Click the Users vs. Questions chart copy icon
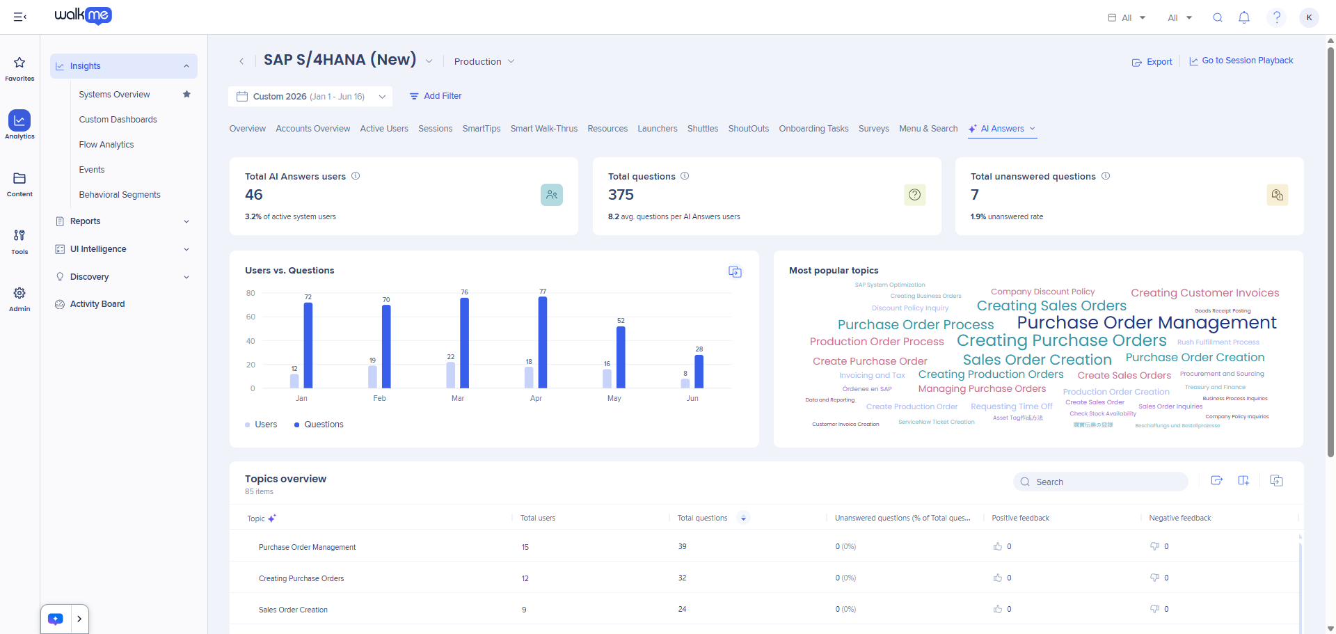Viewport: 1336px width, 634px height. (x=735, y=271)
